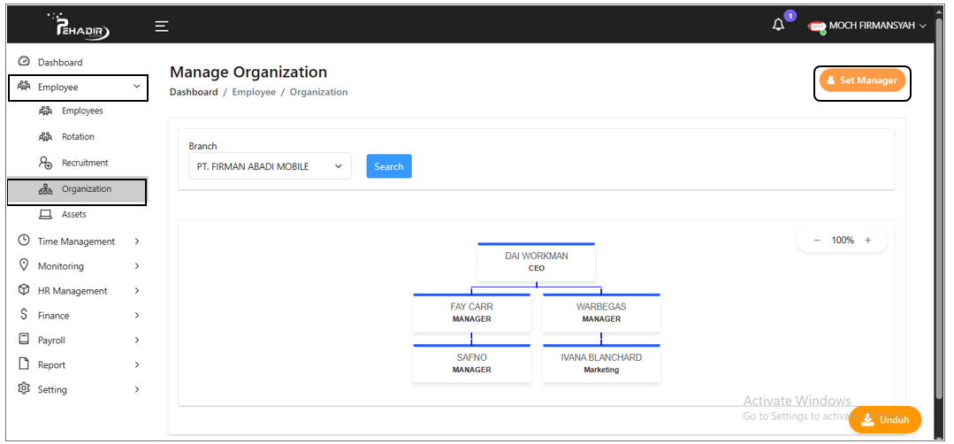Open Recruitment submenu item
954x444 pixels.
point(85,163)
